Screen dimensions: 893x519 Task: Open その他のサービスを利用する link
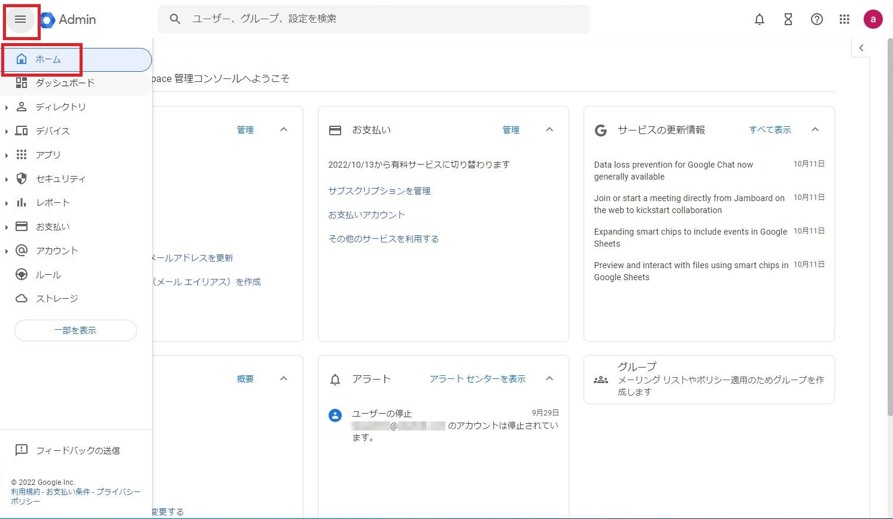(x=384, y=239)
